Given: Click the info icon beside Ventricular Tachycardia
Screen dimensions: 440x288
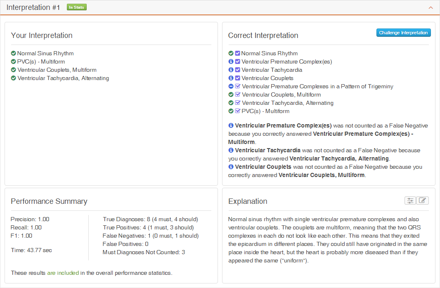Looking at the screenshot, I should [x=231, y=70].
